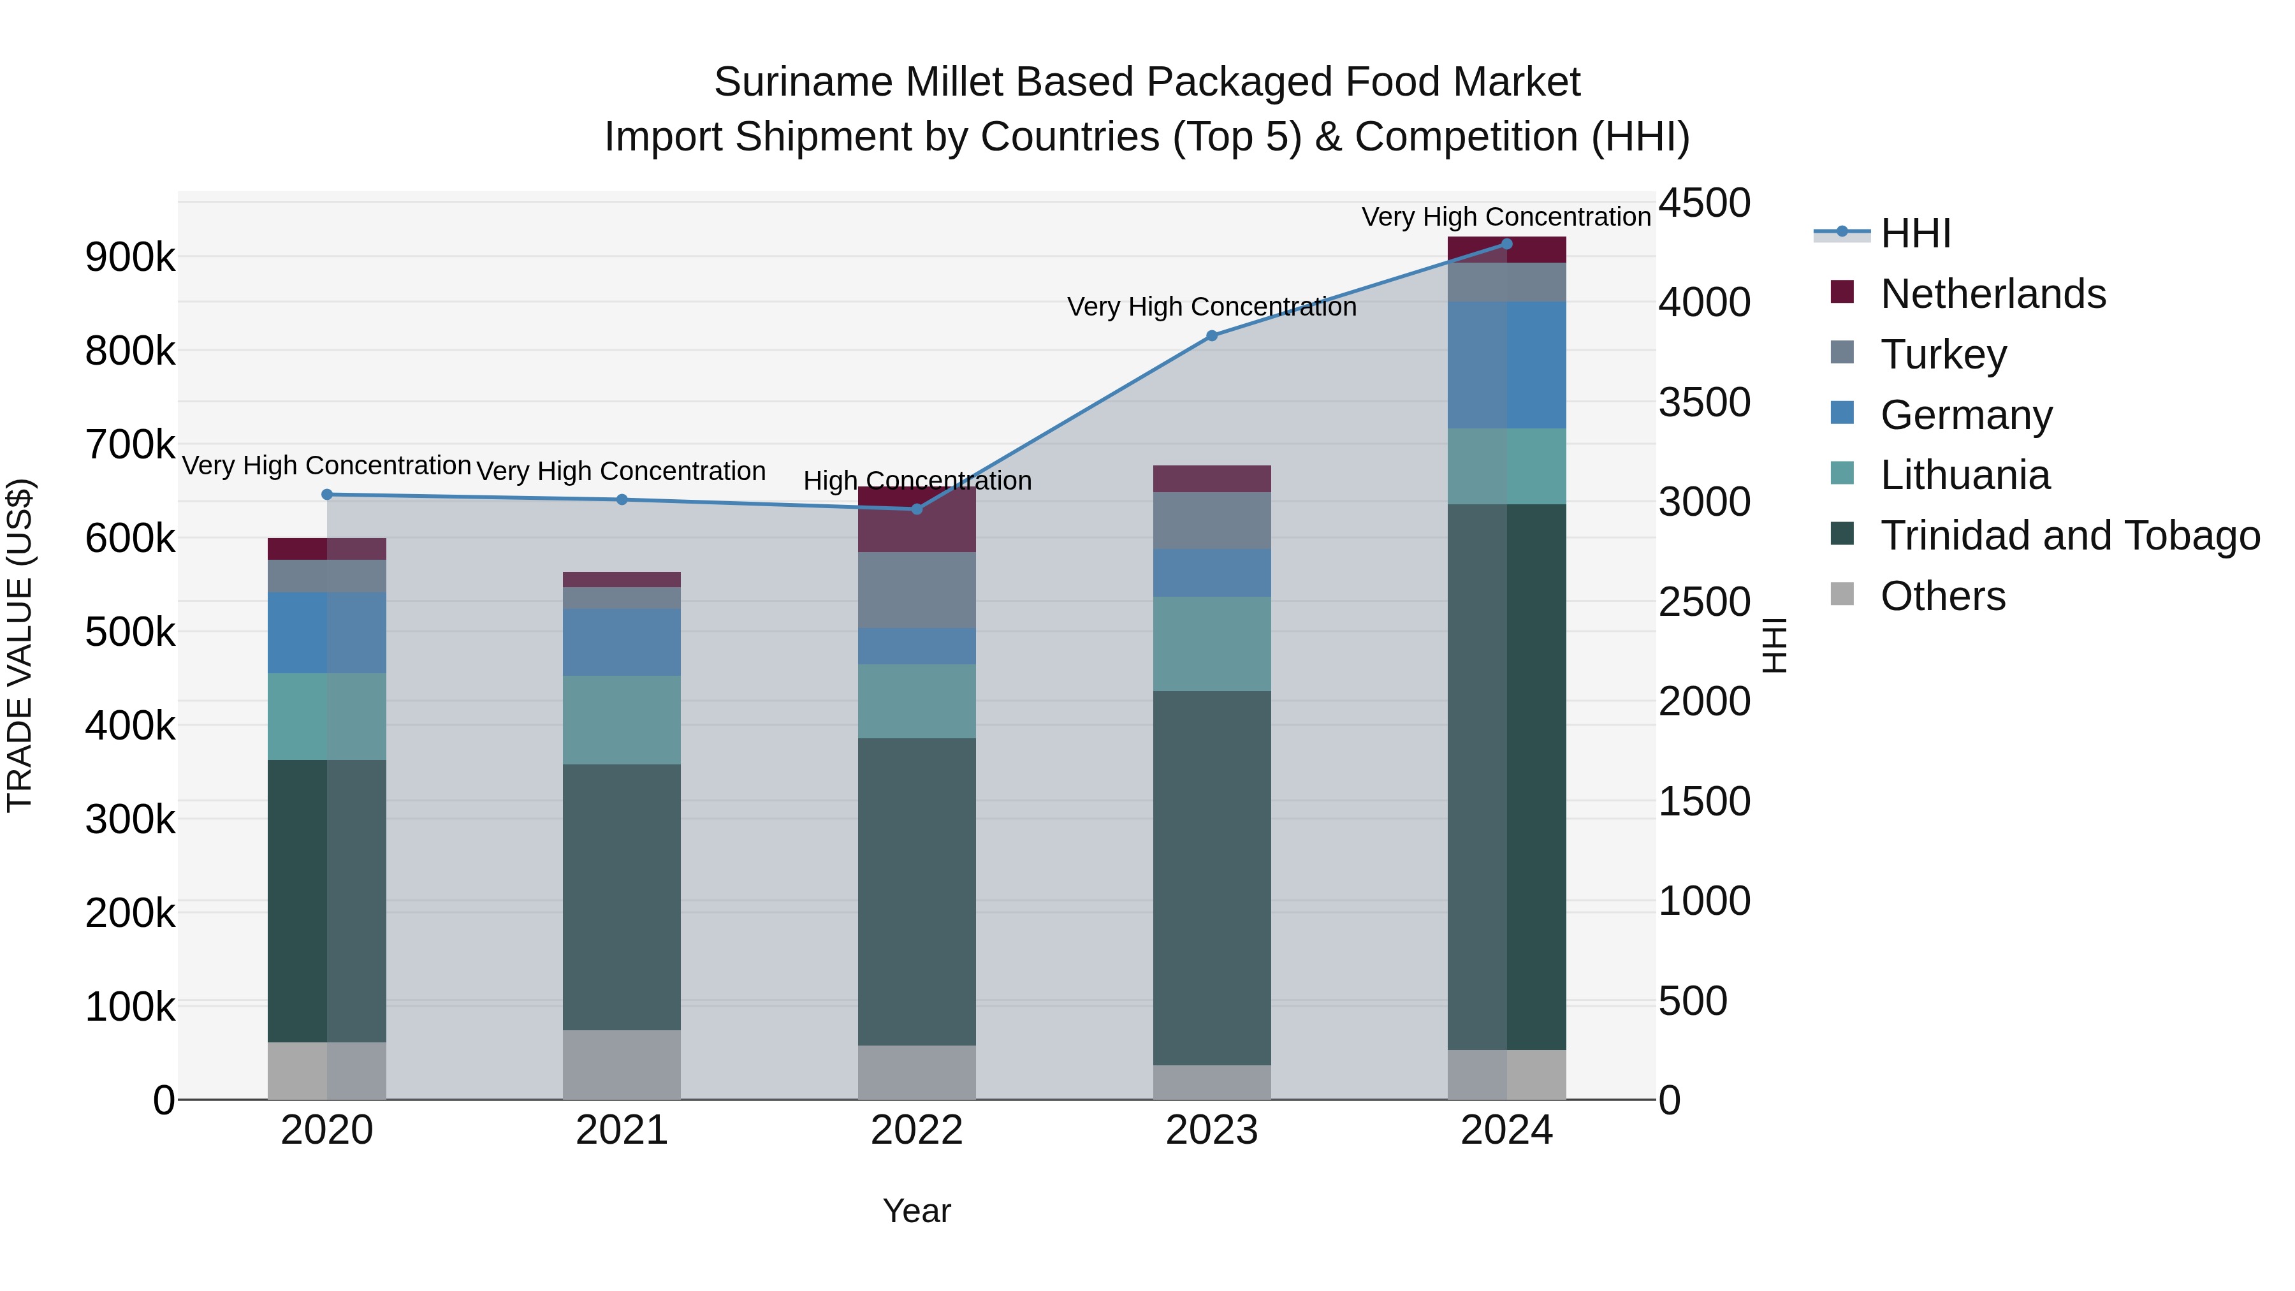Click the 2020 Germany bar segment

tap(327, 632)
